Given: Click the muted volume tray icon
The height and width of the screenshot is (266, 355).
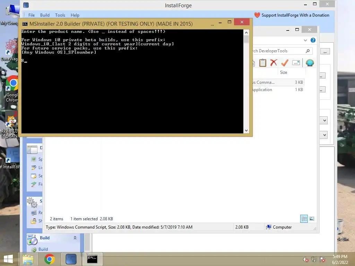Looking at the screenshot, I should click(305, 259).
